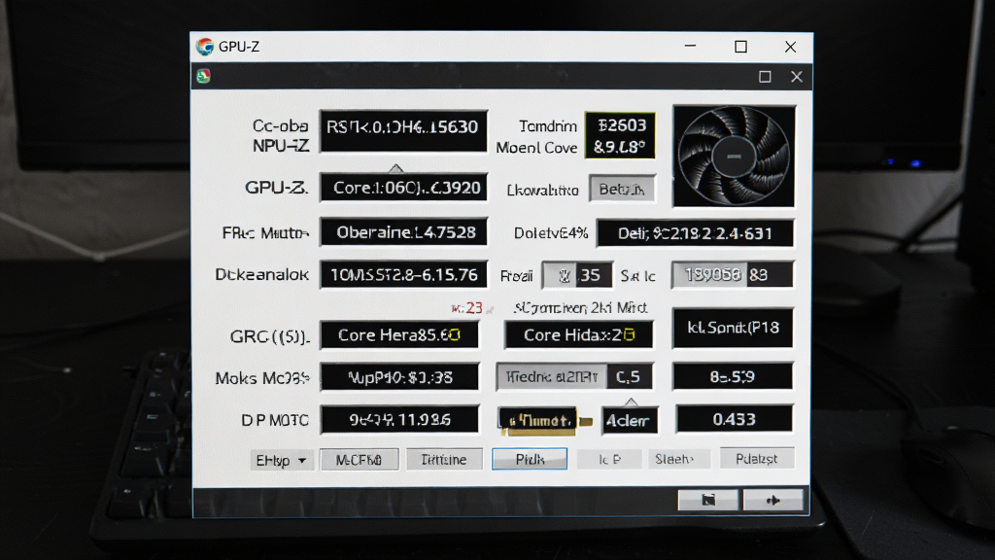Click the MCFfd0 button

click(360, 459)
